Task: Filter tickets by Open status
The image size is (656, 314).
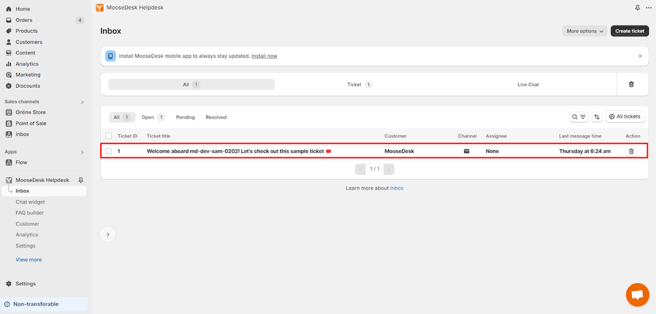Action: coord(153,118)
